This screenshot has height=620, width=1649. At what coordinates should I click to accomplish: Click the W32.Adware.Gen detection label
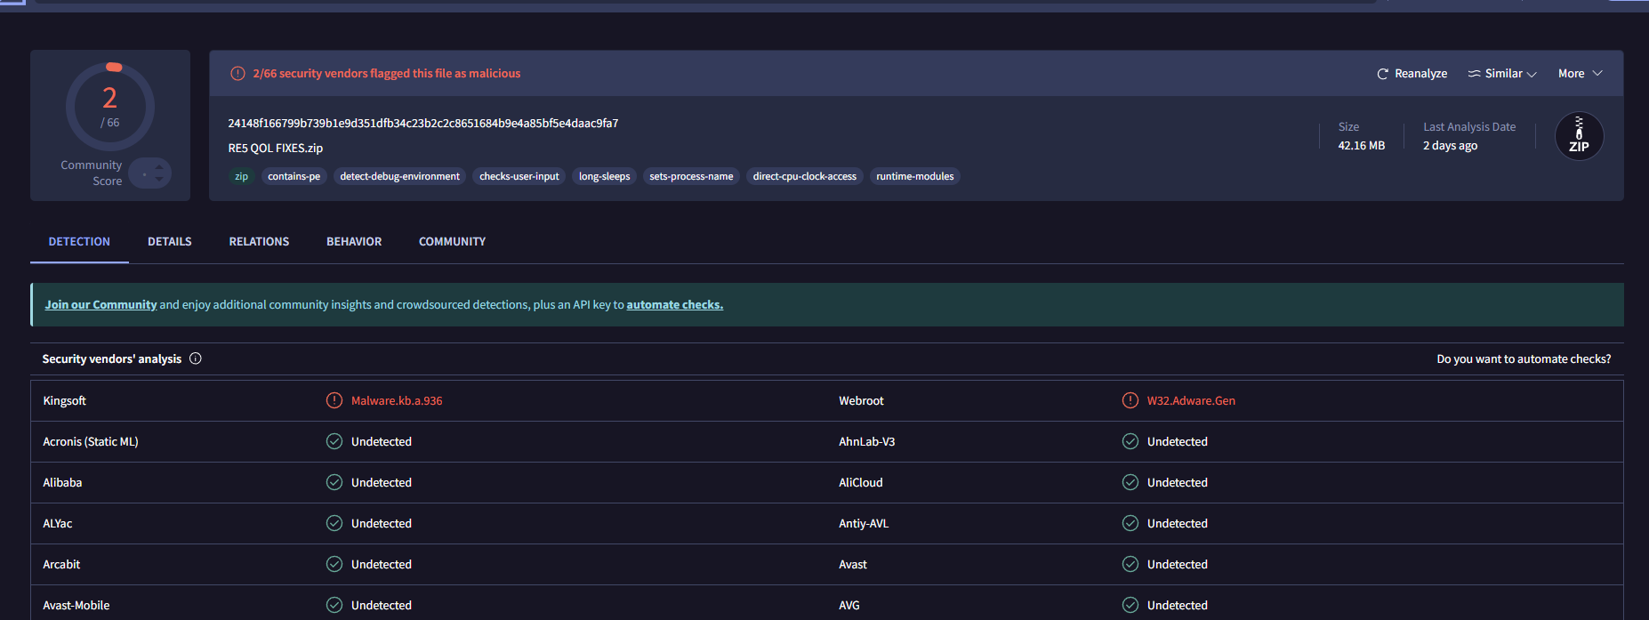pyautogui.click(x=1191, y=400)
